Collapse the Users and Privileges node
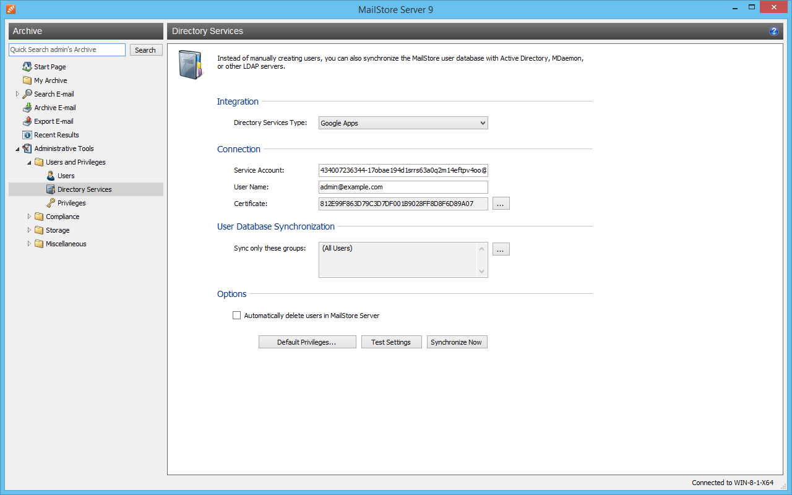 coord(29,162)
